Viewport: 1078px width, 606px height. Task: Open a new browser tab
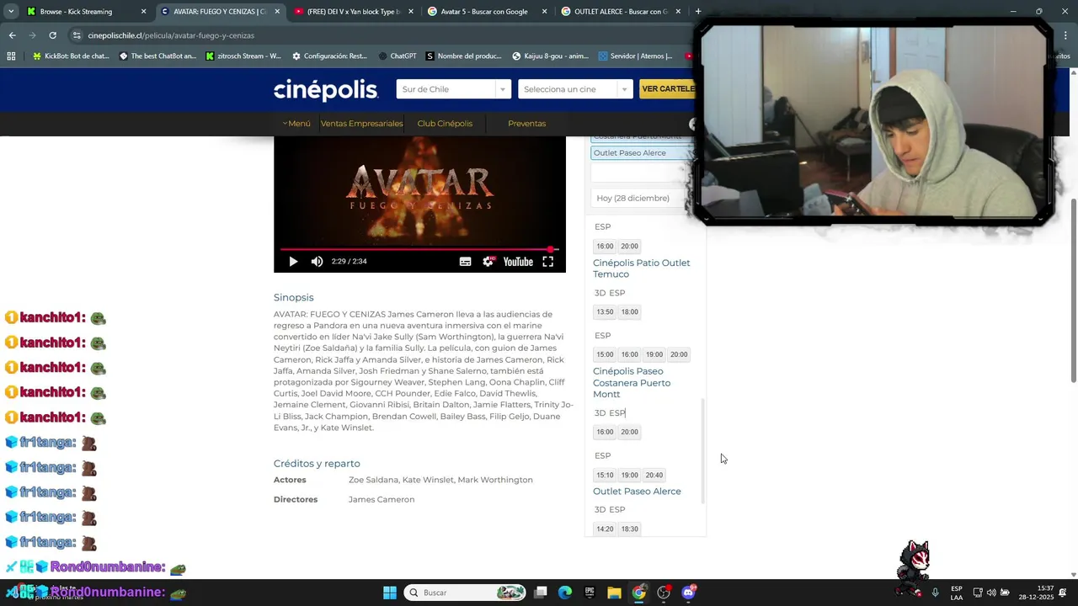click(x=698, y=12)
